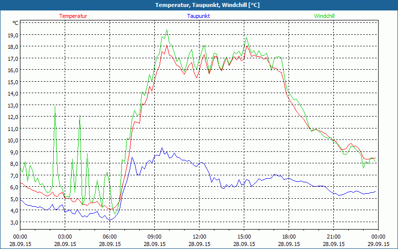Click the 13,0 y-axis value
This screenshot has height=249, width=398.
coord(13,105)
